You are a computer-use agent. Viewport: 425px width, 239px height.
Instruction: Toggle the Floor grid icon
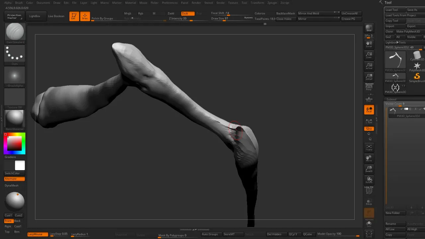pos(369,99)
